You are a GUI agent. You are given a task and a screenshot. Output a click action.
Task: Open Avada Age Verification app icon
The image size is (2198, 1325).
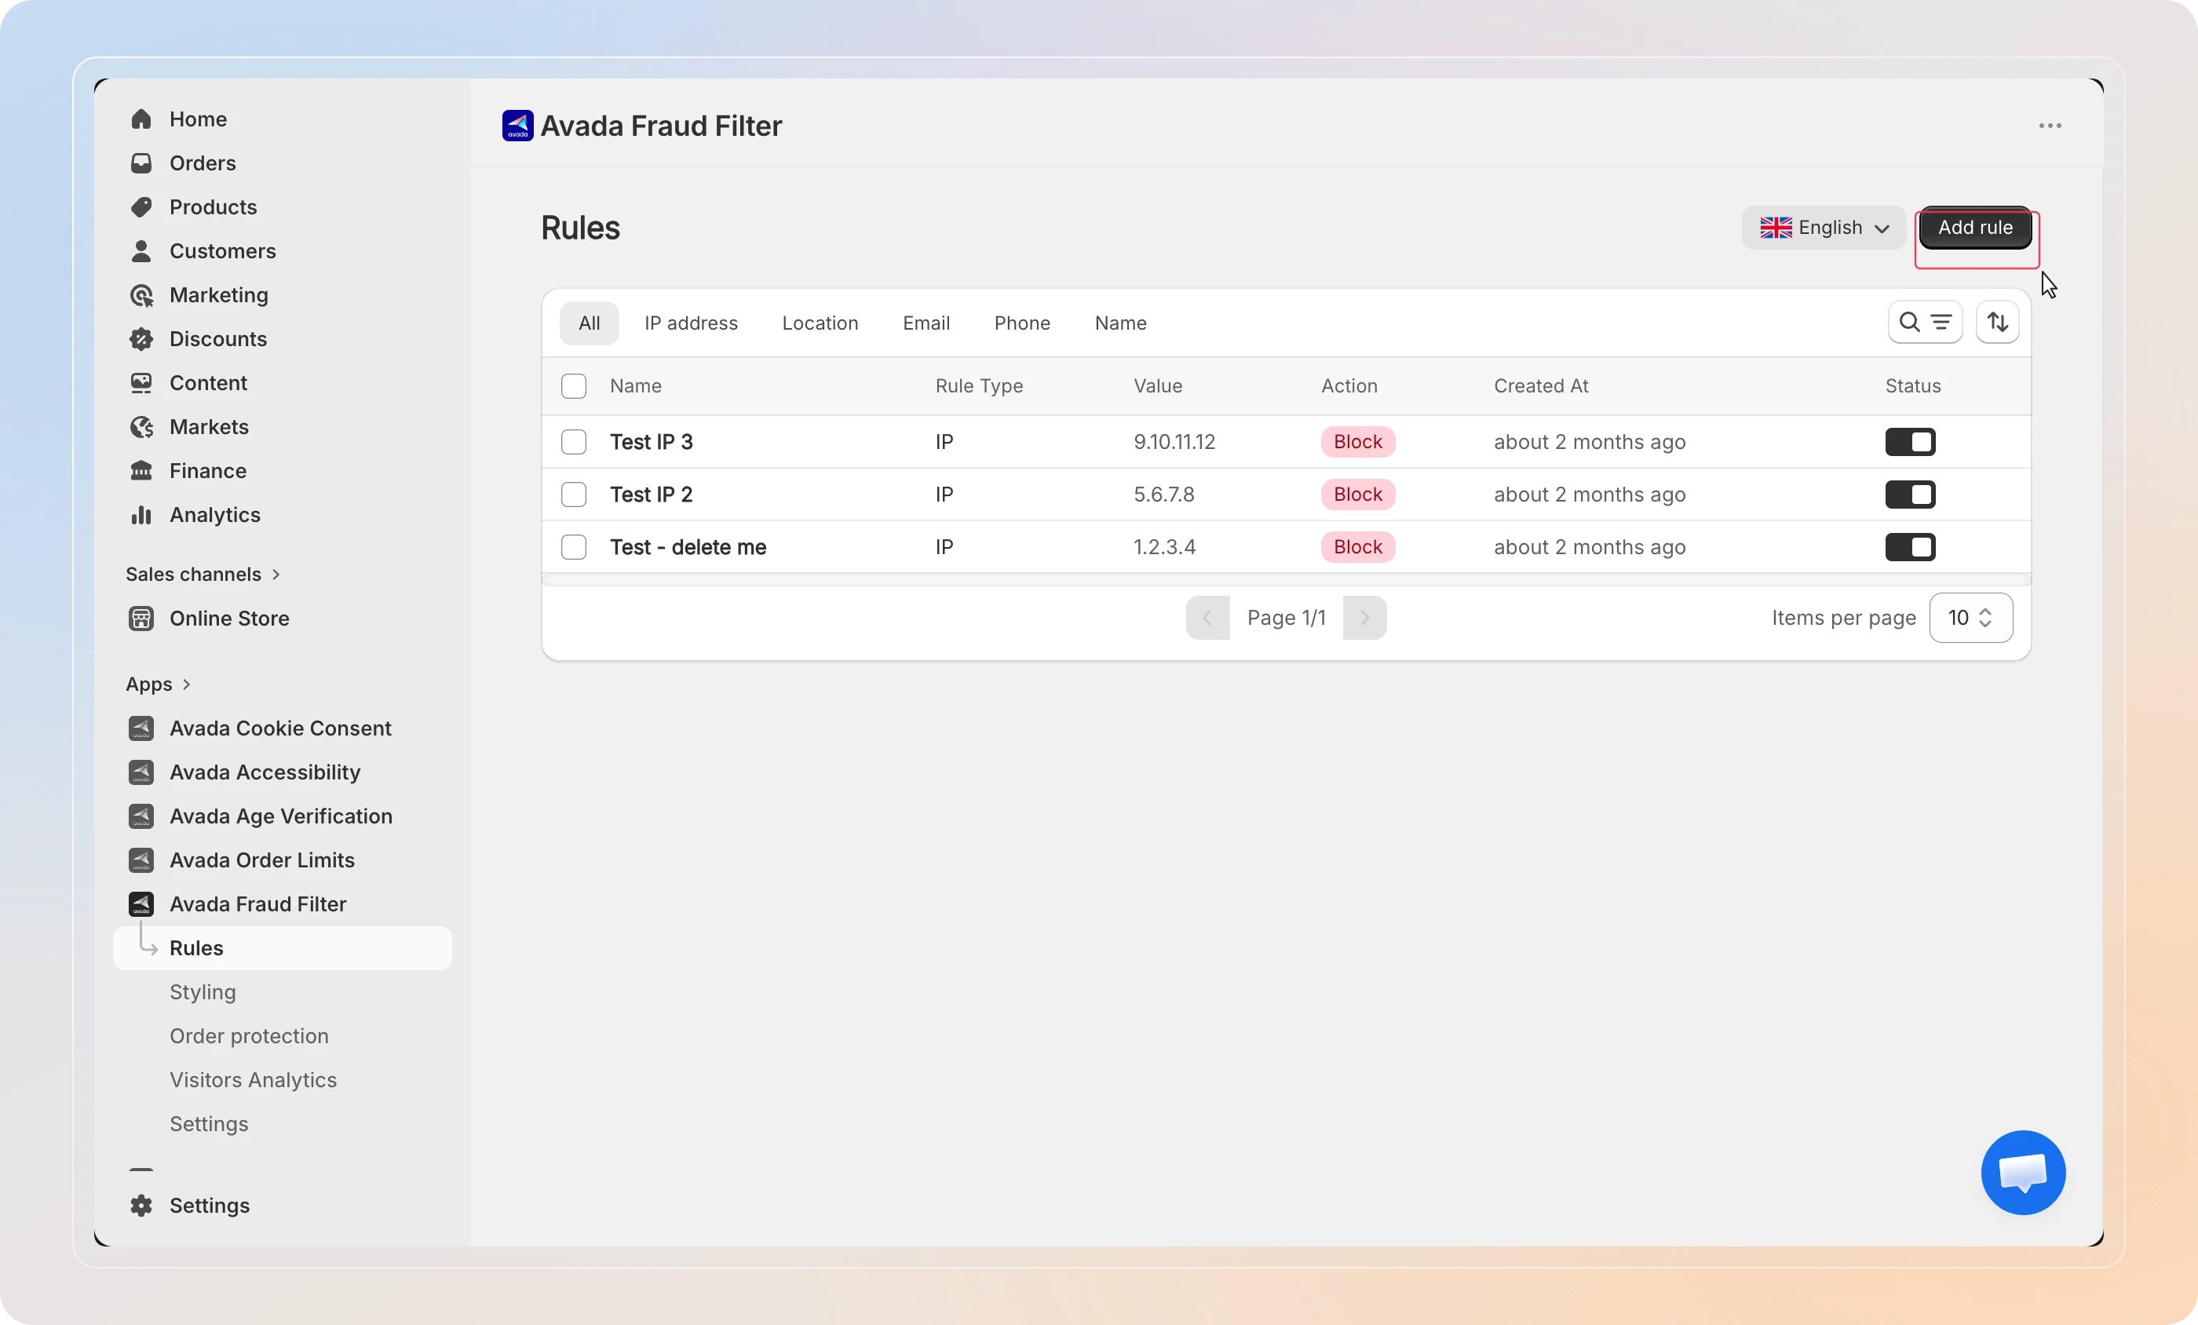[141, 816]
